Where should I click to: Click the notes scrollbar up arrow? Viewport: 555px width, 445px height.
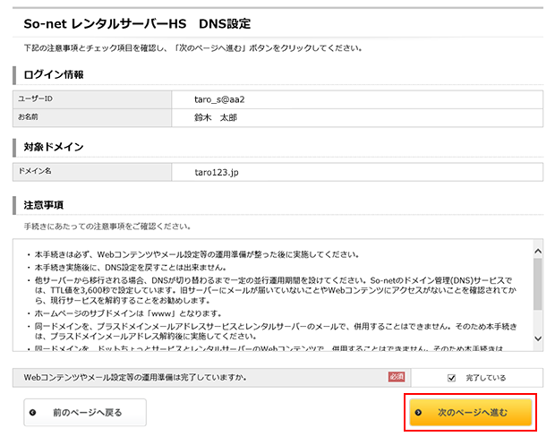click(537, 252)
